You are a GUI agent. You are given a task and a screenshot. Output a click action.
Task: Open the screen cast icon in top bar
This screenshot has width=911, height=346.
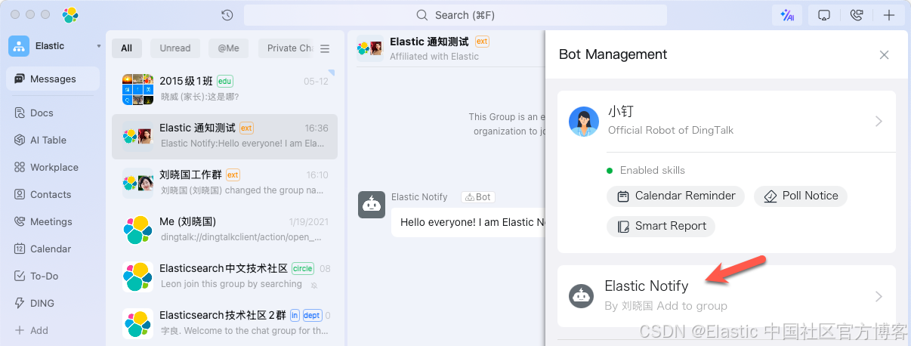click(x=825, y=15)
